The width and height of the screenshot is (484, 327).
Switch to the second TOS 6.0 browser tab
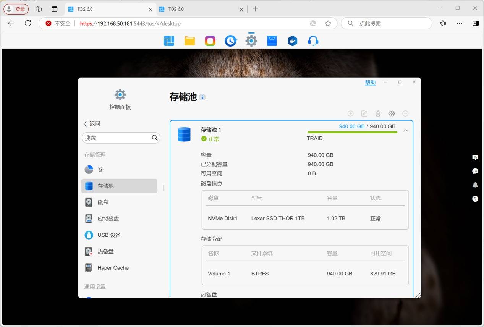pos(201,9)
